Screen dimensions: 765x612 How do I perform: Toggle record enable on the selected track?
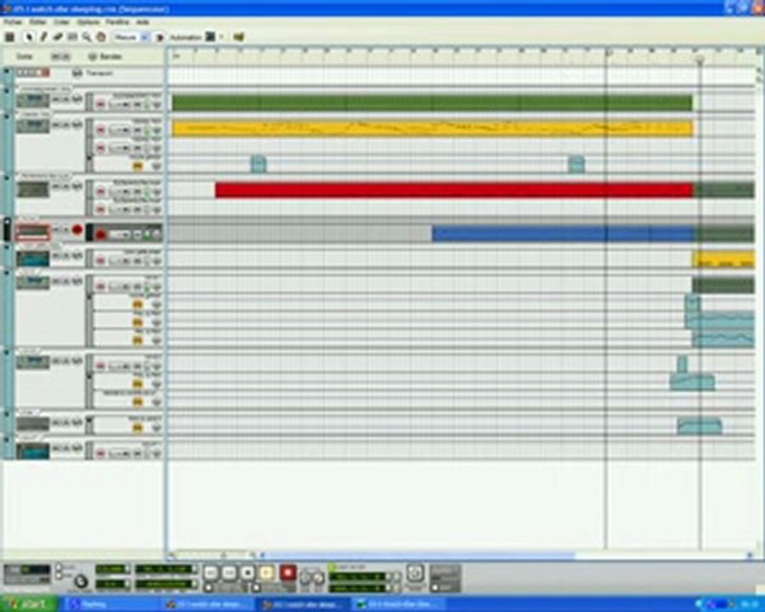point(77,229)
